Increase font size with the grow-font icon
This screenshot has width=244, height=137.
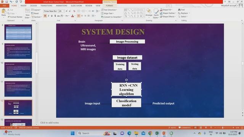coord(67,11)
